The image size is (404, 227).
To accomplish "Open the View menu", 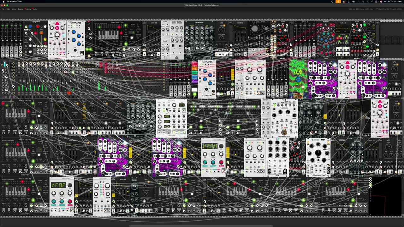I will pyautogui.click(x=14, y=9).
